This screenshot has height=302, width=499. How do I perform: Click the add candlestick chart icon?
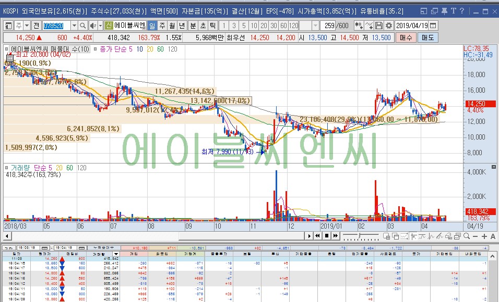(359, 26)
